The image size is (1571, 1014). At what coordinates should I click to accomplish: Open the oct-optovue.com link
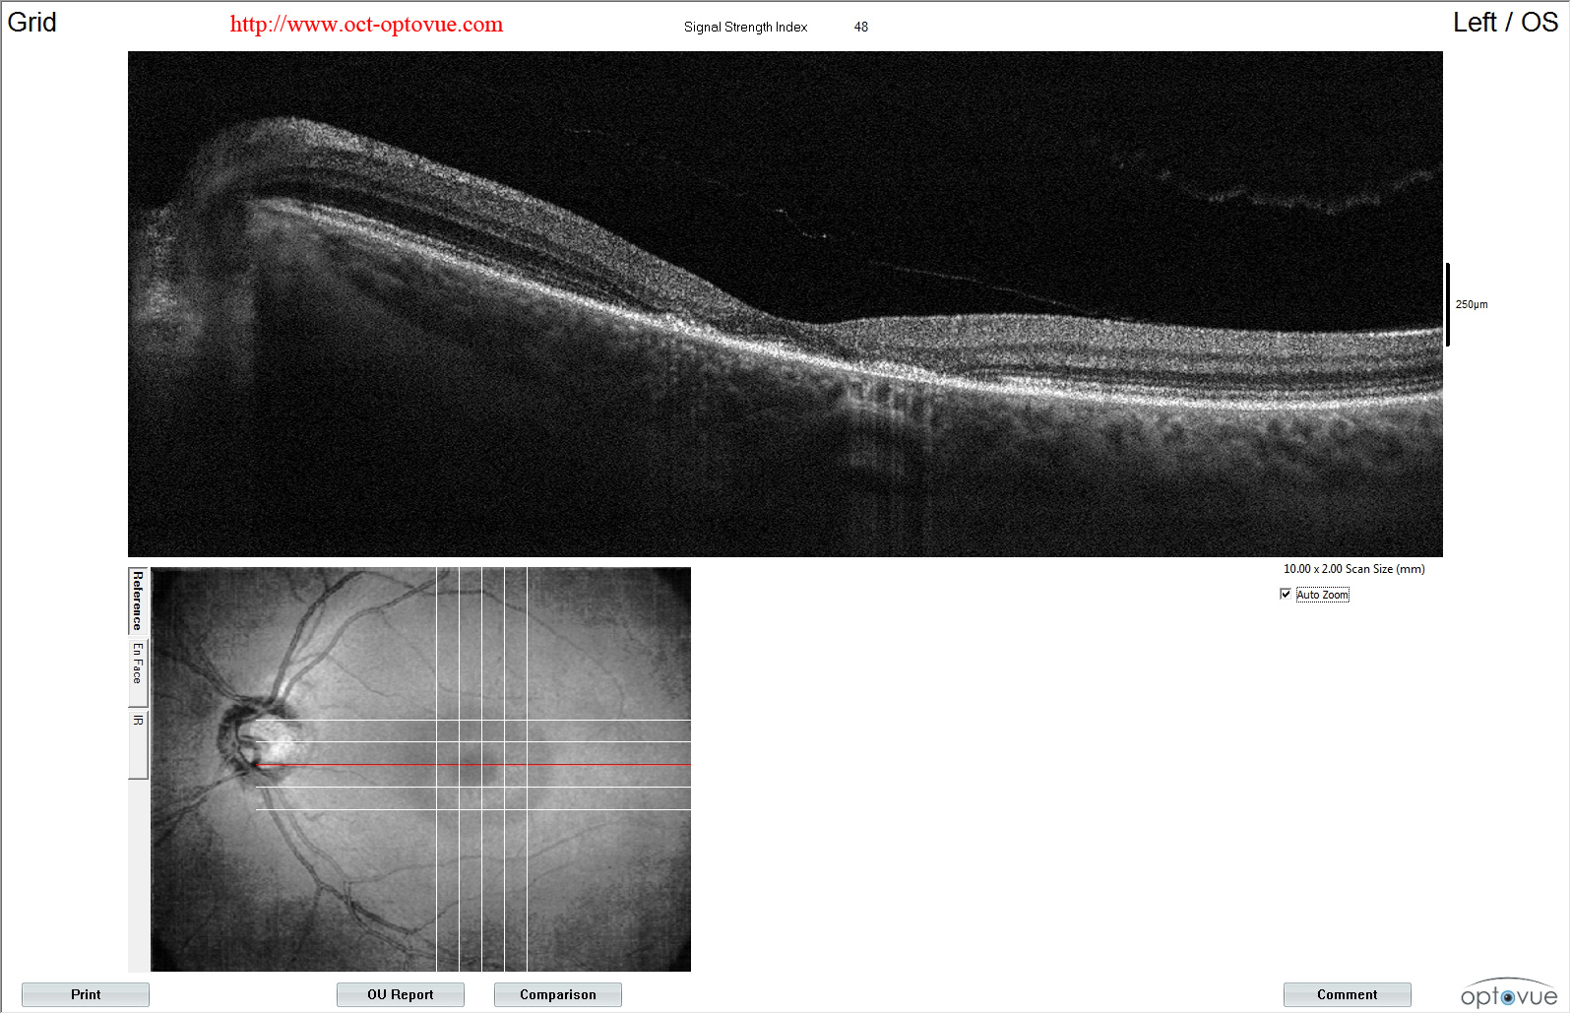pos(366,25)
